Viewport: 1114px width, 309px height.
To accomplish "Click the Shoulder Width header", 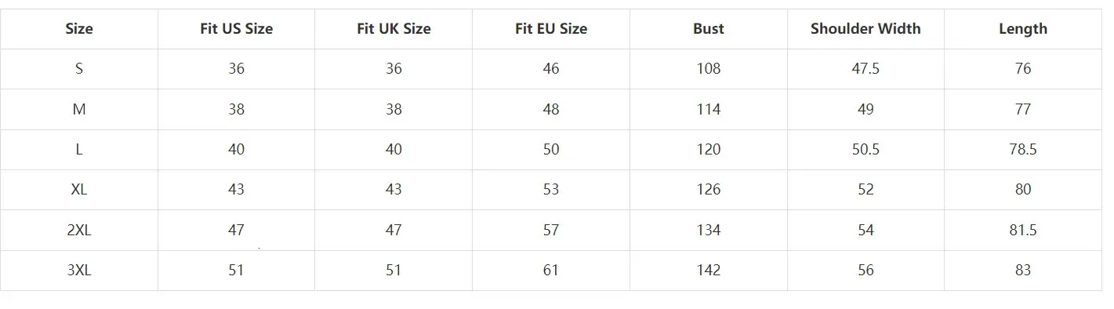I will click(x=865, y=29).
